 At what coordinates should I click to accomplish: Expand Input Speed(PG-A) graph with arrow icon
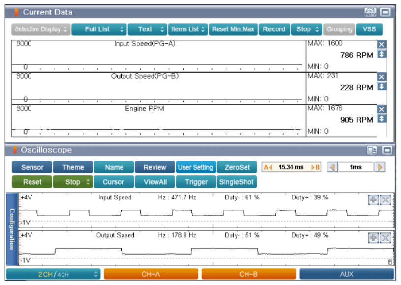[381, 54]
